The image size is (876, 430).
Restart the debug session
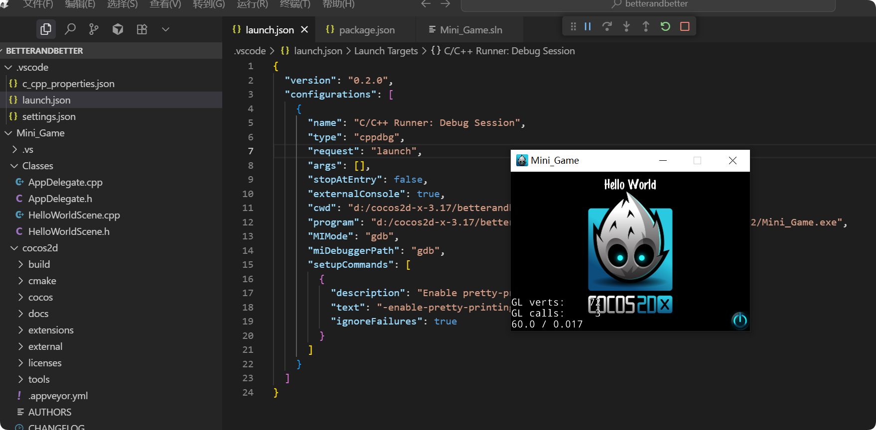tap(665, 26)
